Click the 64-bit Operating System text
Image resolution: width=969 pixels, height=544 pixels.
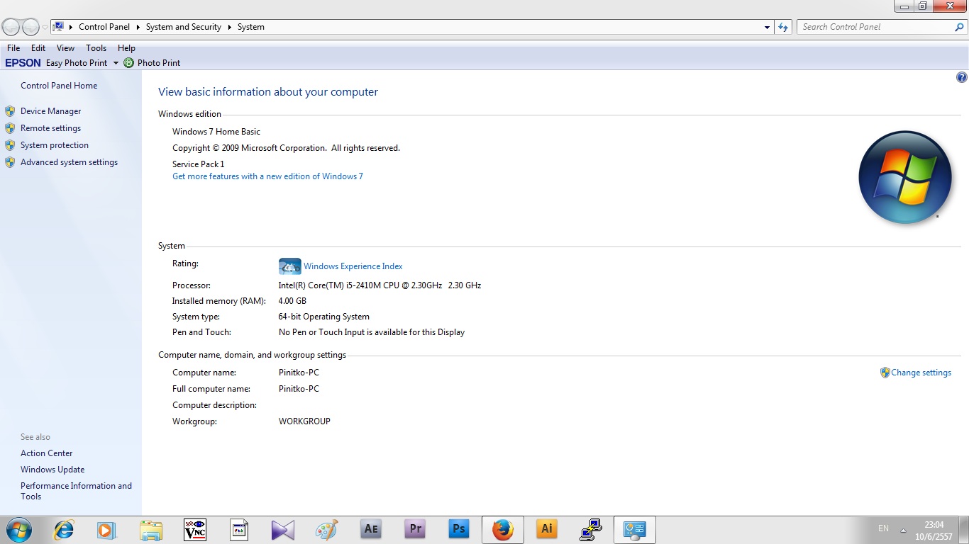click(324, 317)
